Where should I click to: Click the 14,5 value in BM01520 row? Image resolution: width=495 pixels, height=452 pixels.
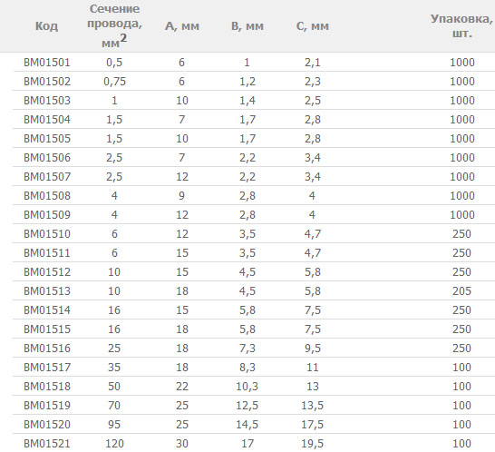[247, 425]
